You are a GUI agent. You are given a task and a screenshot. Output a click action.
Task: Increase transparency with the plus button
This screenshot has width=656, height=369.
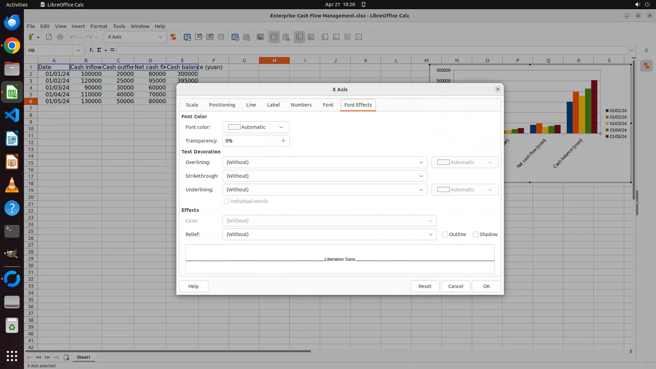[283, 141]
